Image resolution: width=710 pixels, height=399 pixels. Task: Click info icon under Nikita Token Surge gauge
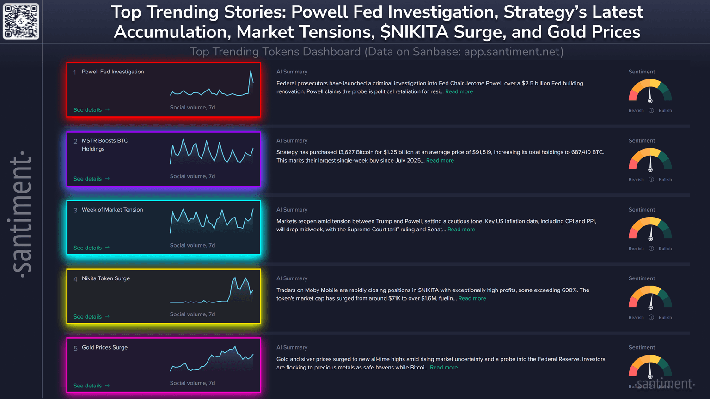point(651,317)
